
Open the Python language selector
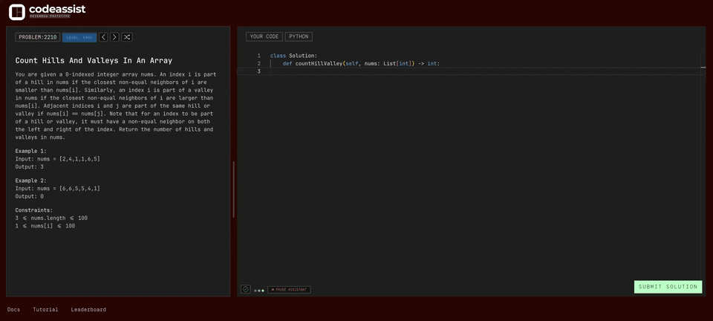coord(299,36)
